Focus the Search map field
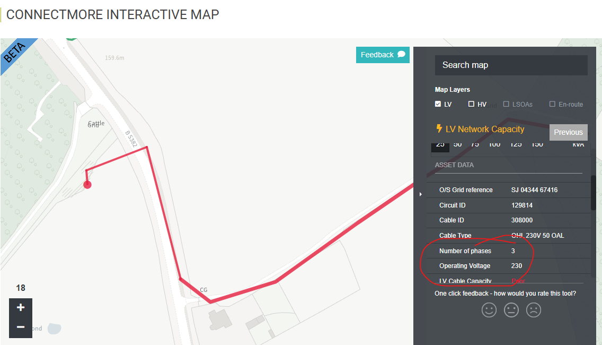 tap(511, 65)
